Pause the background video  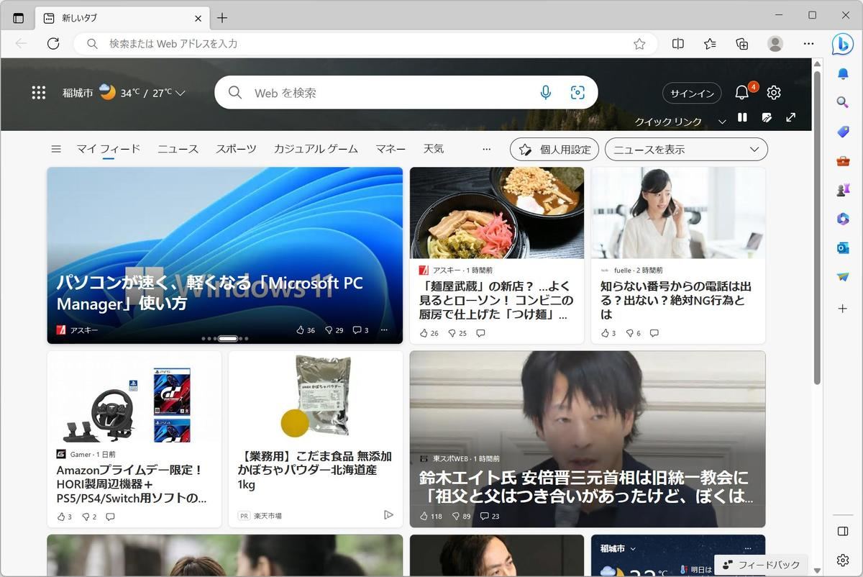[742, 117]
